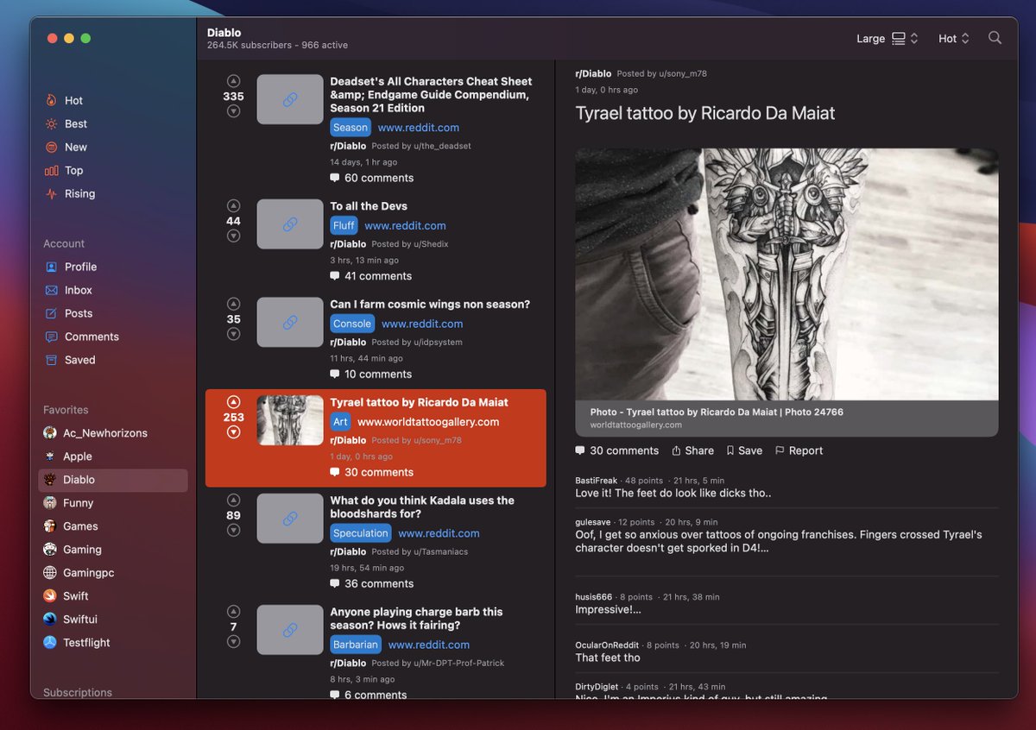Open the search magnifier icon
The height and width of the screenshot is (730, 1036).
[995, 38]
